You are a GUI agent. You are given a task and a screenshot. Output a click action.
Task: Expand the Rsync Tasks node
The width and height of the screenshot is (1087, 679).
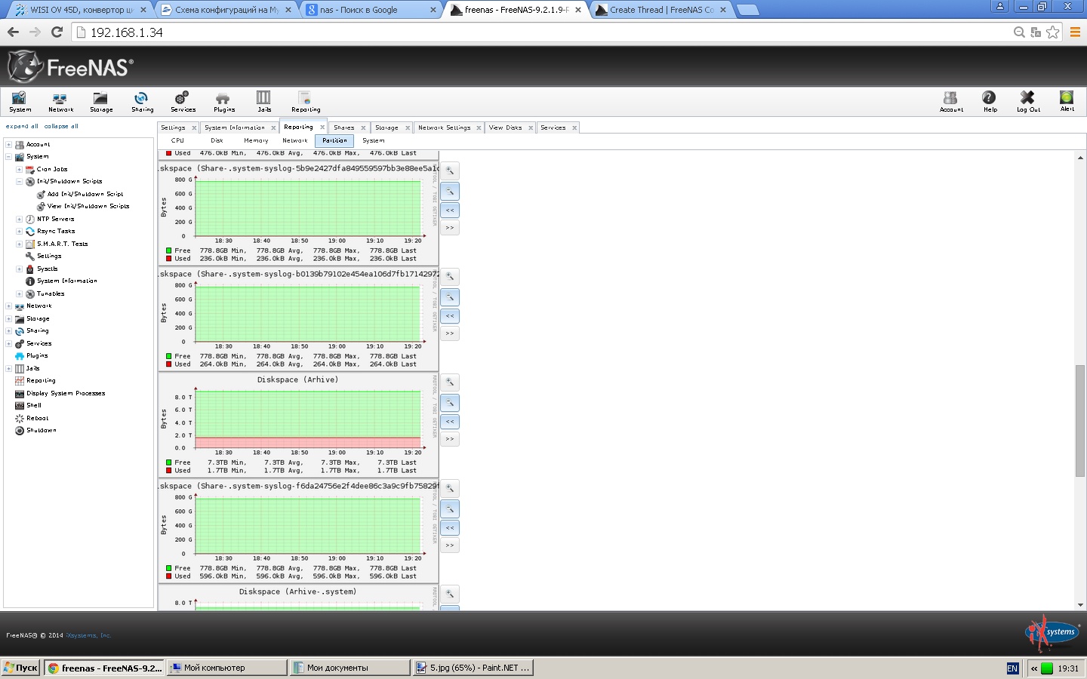point(19,232)
